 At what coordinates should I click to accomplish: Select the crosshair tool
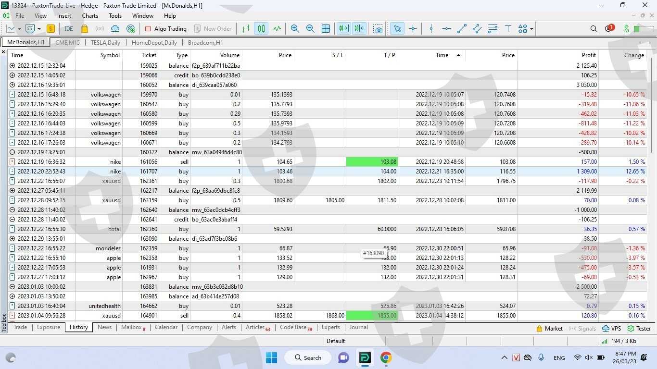point(413,29)
